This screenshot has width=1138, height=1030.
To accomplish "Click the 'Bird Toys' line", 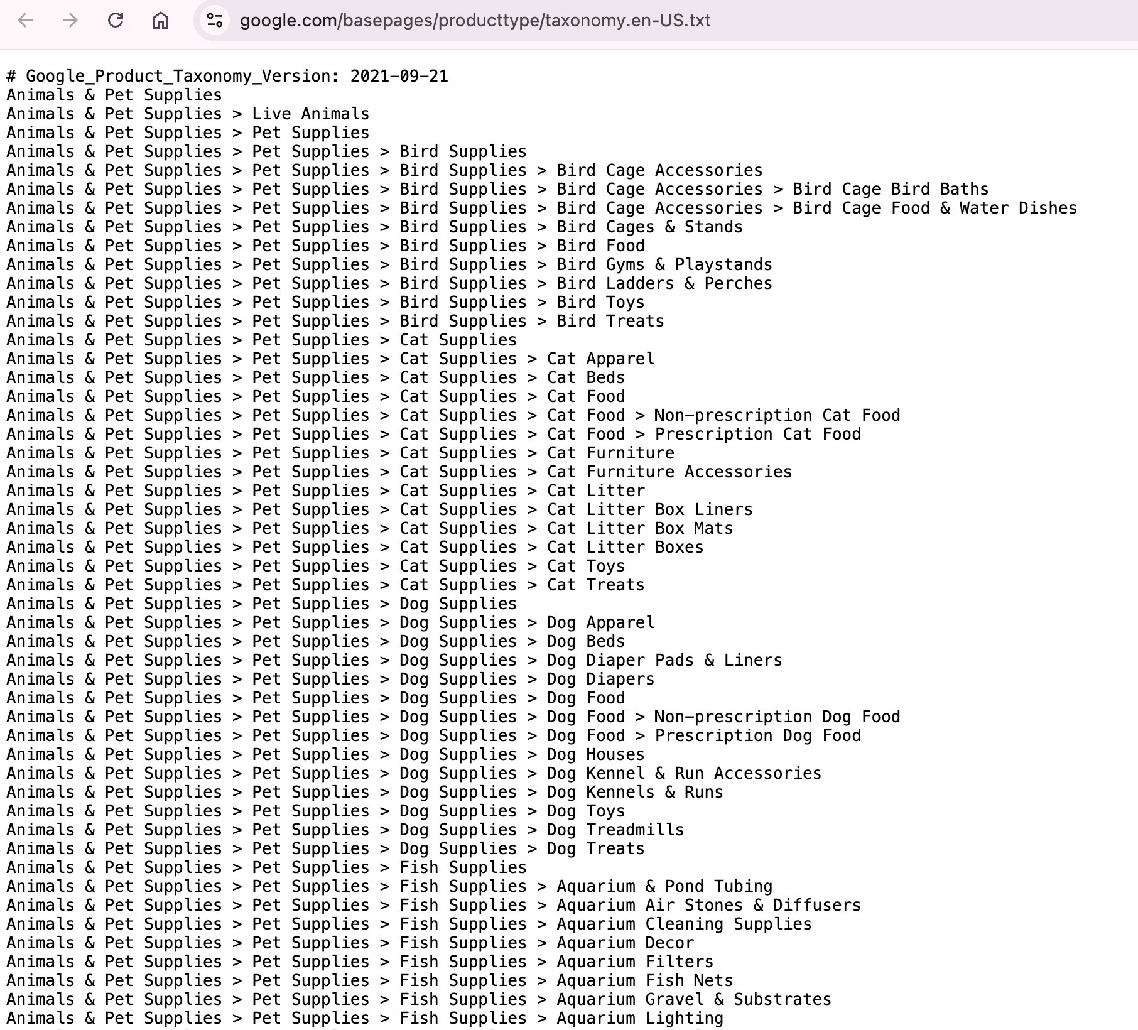I will pyautogui.click(x=326, y=302).
